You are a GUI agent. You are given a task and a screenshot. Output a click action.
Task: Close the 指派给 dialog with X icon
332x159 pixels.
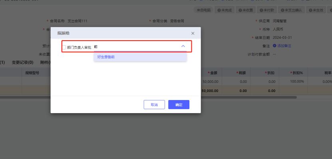point(193,33)
